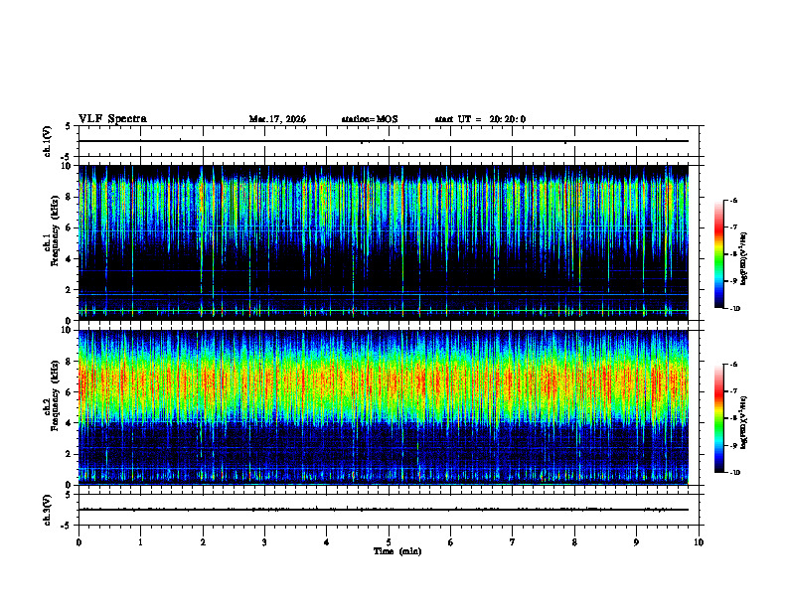The width and height of the screenshot is (787, 608).
Task: Click time axis tick label "7"
Action: [512, 542]
